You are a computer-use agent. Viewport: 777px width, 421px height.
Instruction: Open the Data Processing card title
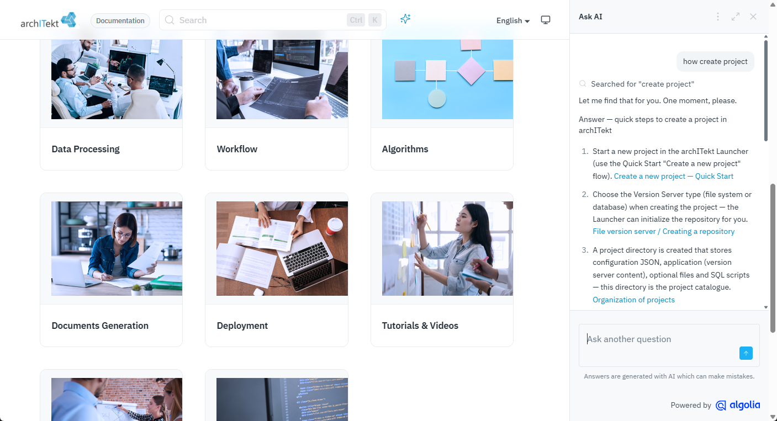86,149
